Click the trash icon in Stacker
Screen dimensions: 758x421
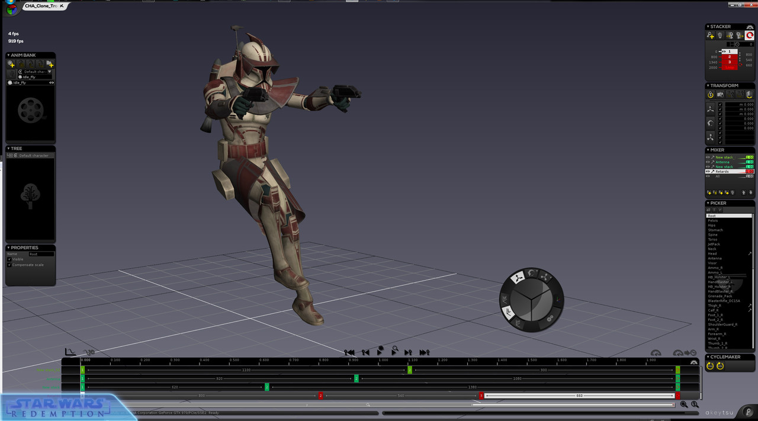click(x=720, y=36)
